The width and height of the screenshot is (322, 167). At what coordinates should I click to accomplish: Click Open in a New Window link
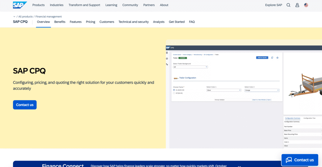[x=259, y=100]
